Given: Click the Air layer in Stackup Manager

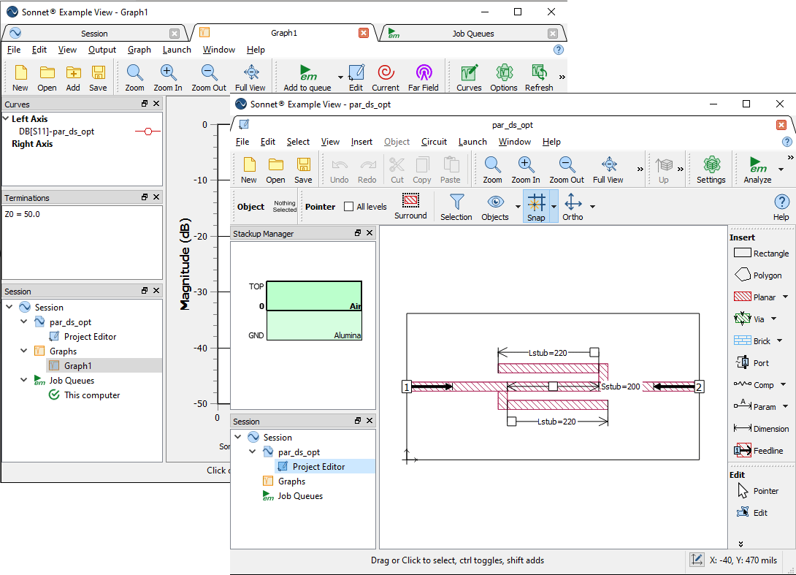Looking at the screenshot, I should [314, 296].
